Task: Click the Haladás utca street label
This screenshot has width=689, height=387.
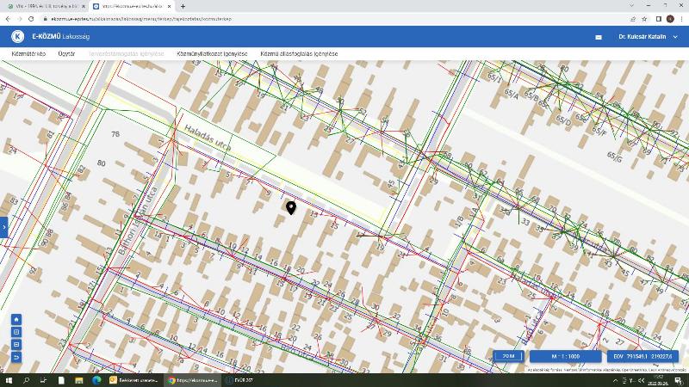Action: 208,138
